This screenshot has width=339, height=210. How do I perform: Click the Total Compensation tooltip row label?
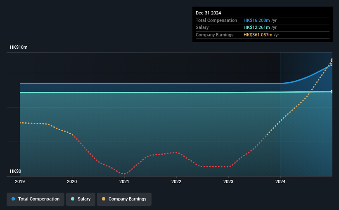click(x=216, y=20)
